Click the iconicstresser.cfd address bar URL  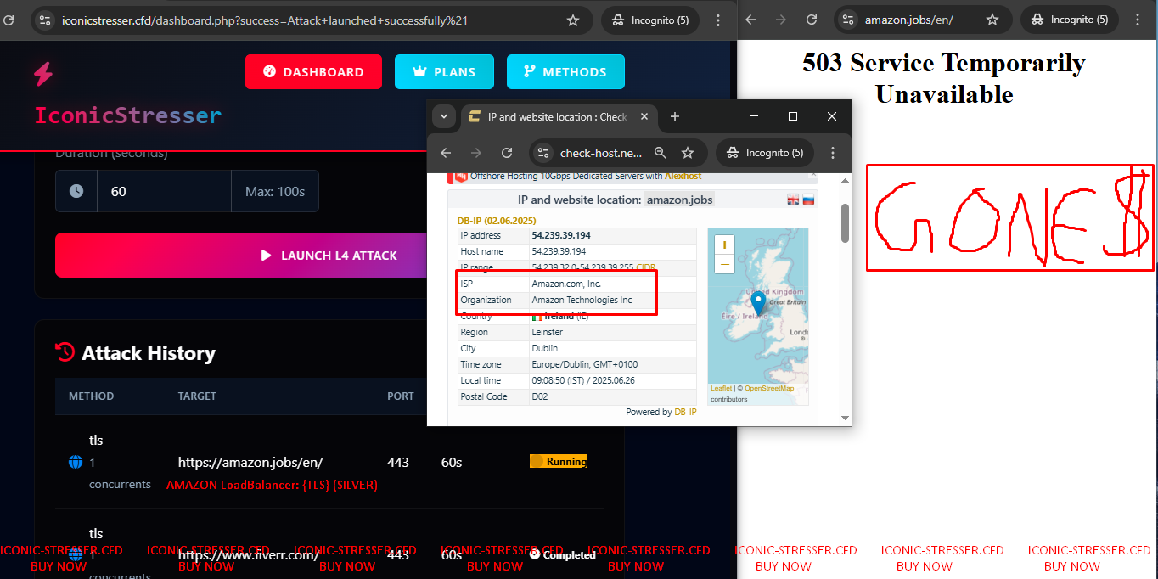pyautogui.click(x=265, y=20)
